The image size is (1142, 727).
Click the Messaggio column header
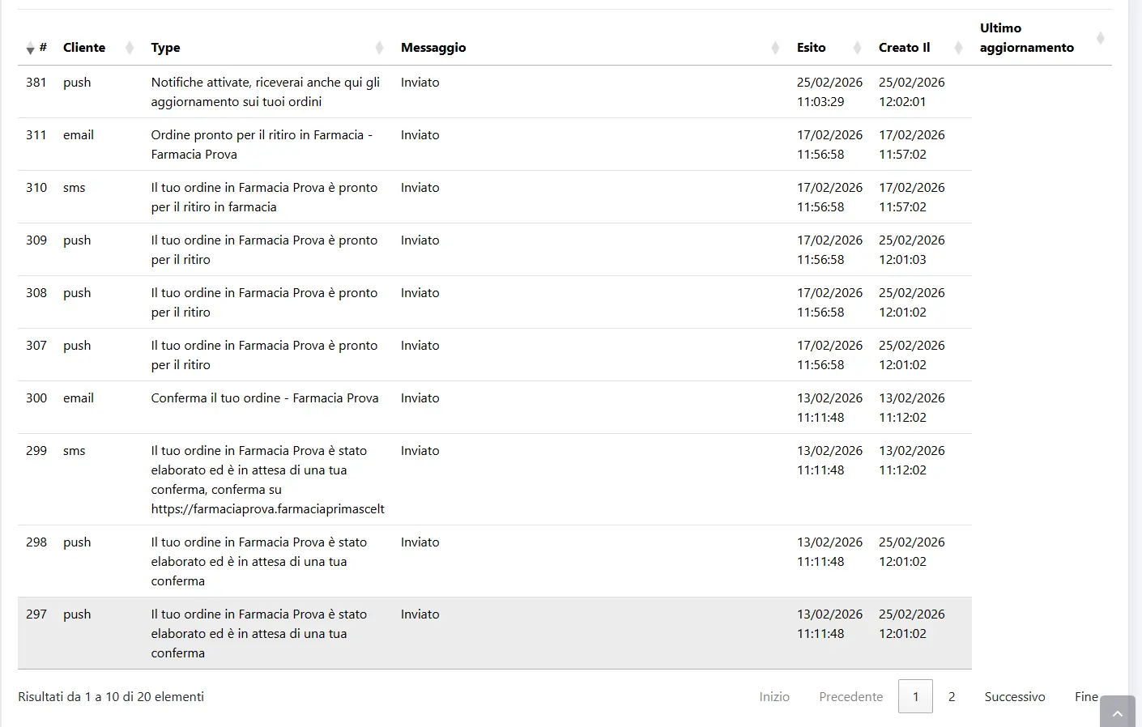433,48
